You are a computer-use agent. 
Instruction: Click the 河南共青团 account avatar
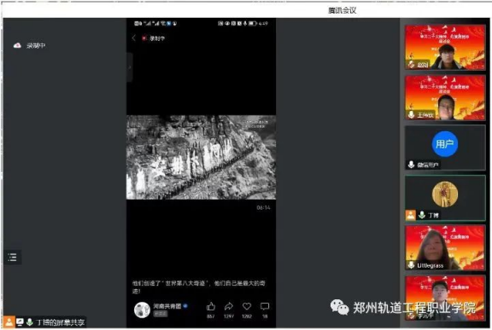[142, 310]
